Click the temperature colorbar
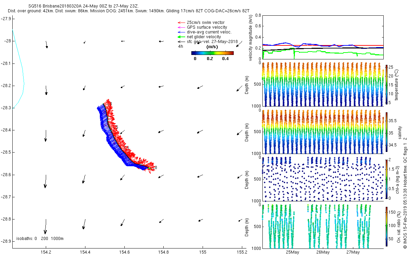 386,84
